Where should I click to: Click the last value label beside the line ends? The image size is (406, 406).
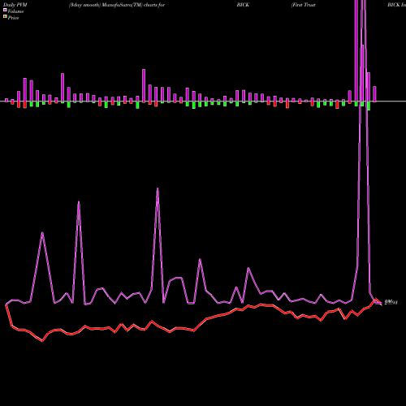click(391, 302)
